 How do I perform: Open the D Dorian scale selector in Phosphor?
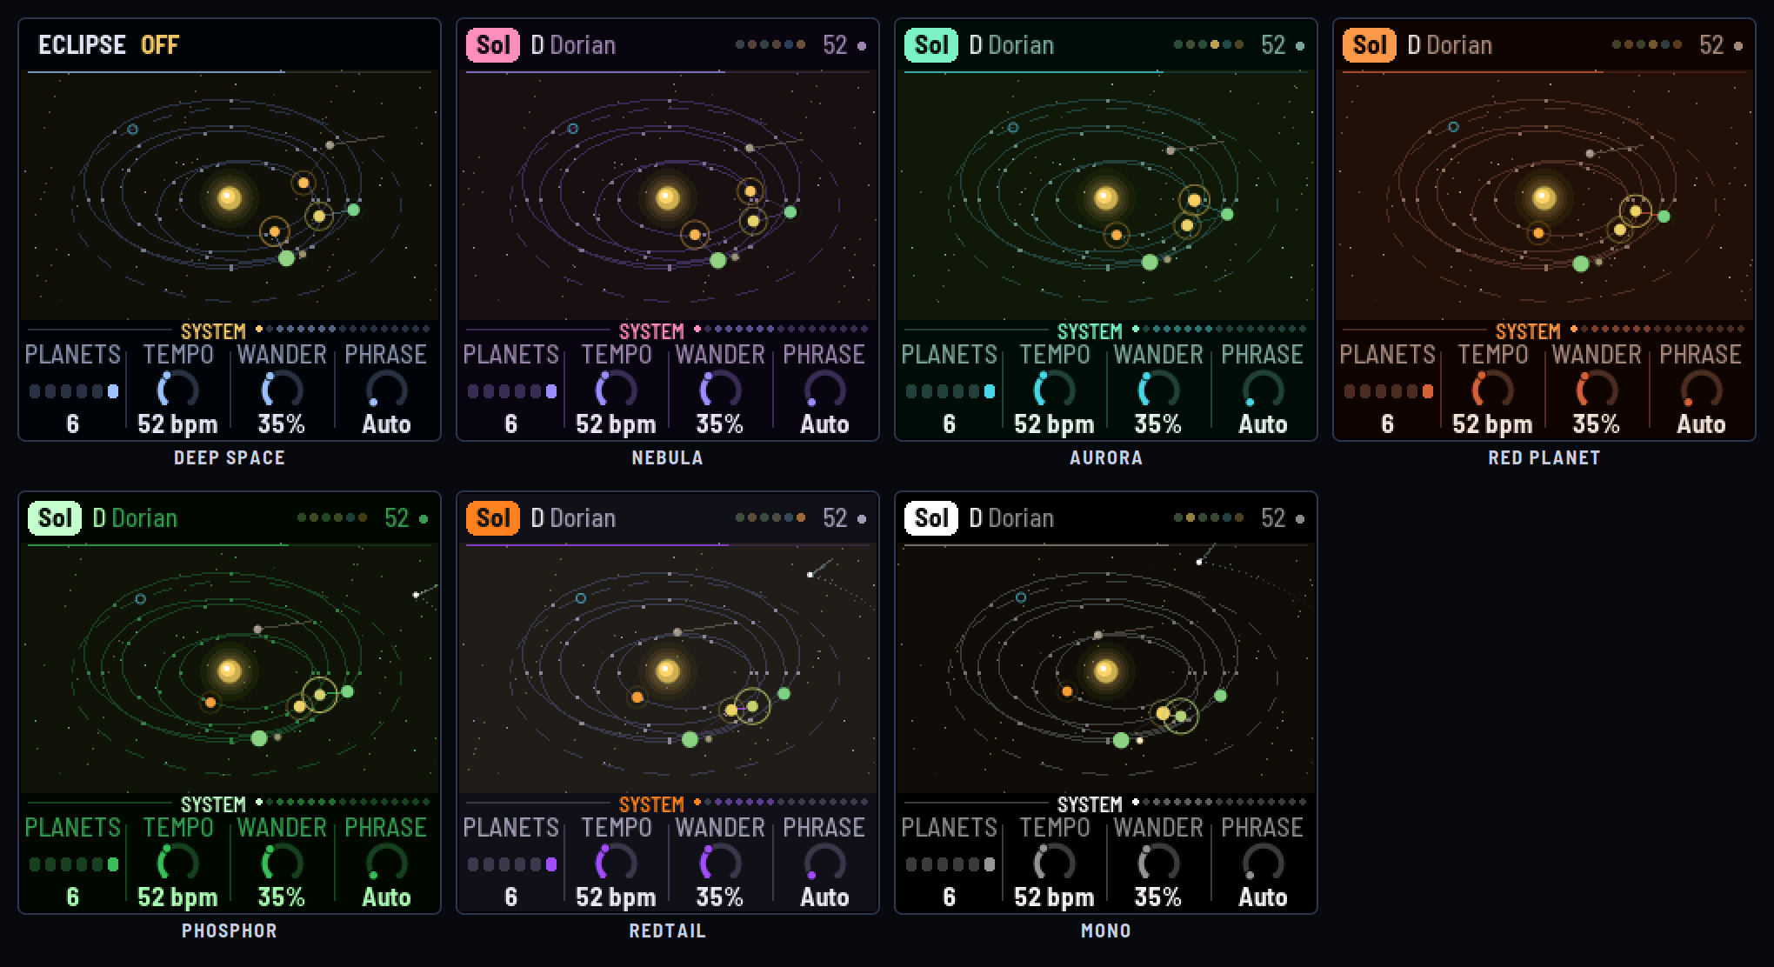tap(135, 517)
